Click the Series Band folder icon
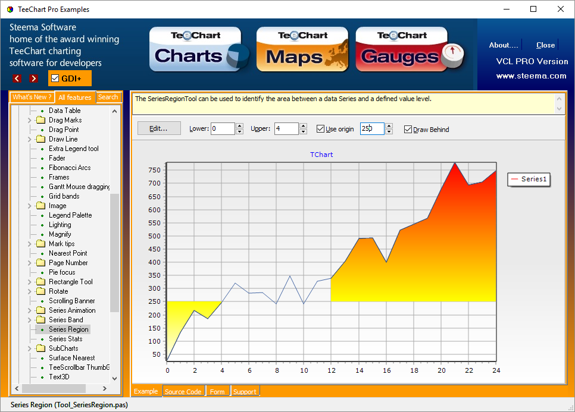Image resolution: width=575 pixels, height=412 pixels. [40, 320]
